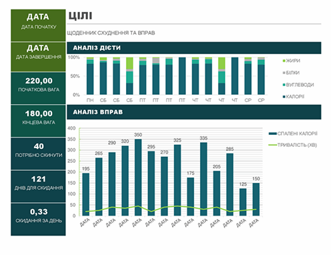
Task: Click the КАЛОРІЇ legend entry
Action: pos(293,97)
